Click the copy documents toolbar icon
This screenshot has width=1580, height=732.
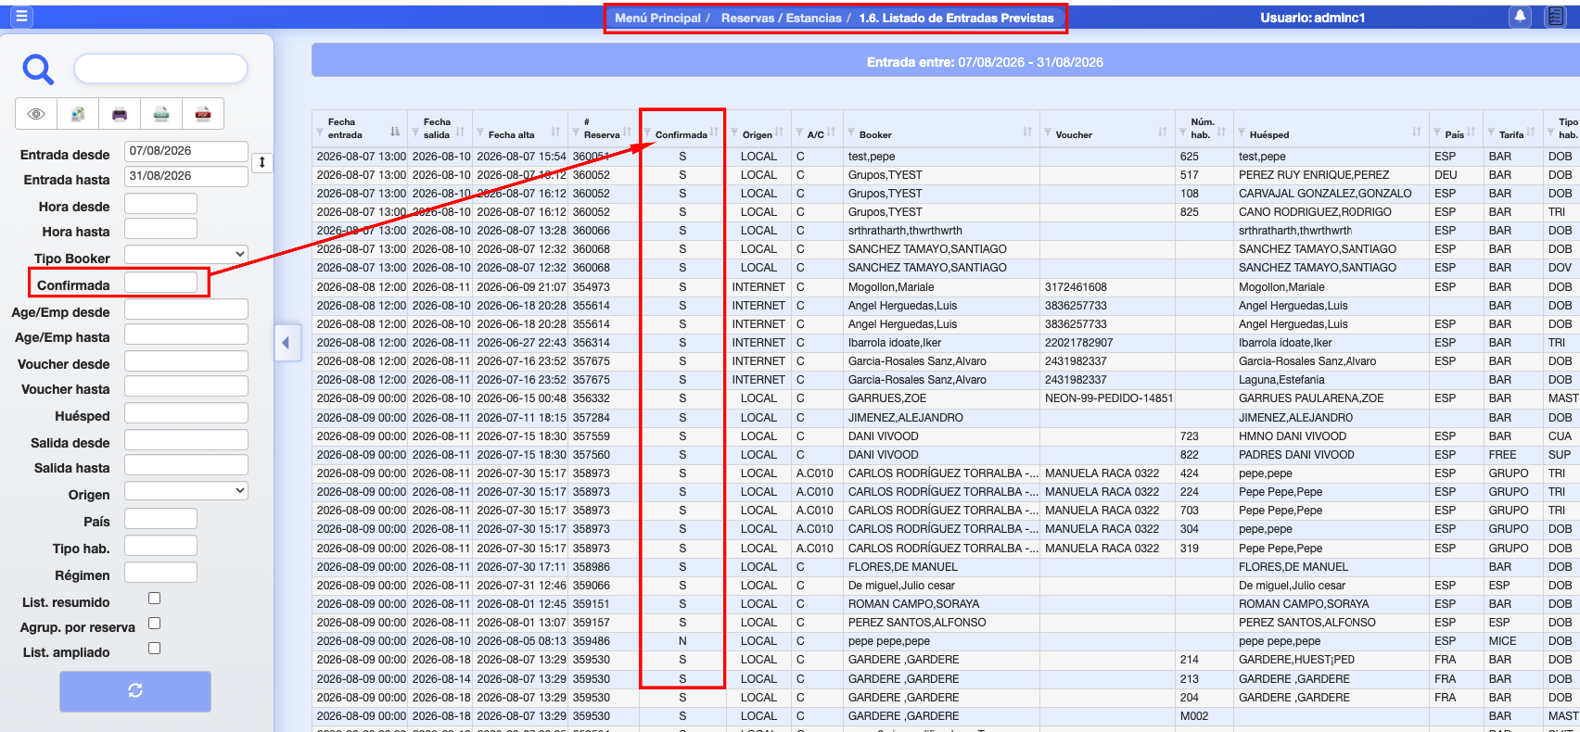click(78, 114)
